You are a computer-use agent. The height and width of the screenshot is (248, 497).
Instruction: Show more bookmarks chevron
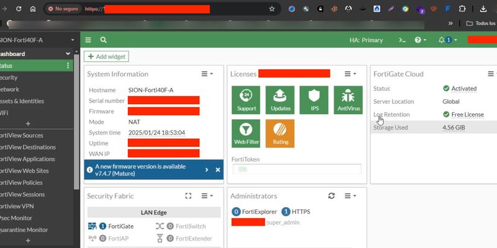(x=450, y=24)
